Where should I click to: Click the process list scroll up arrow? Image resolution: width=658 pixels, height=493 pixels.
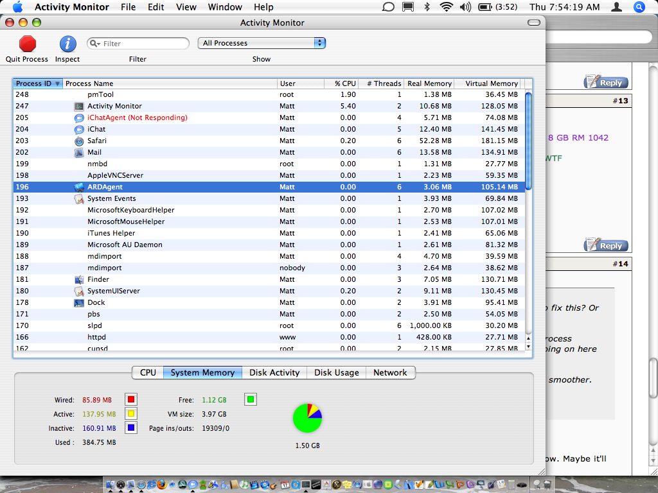[x=528, y=338]
